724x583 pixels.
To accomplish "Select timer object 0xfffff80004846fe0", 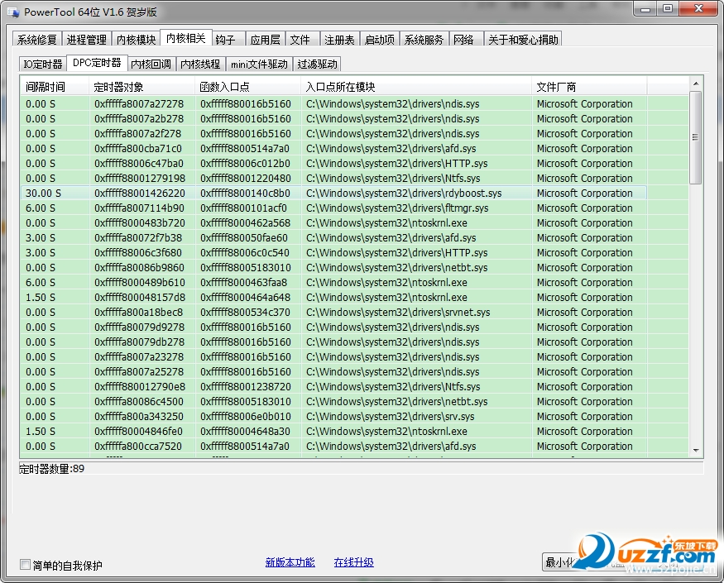I will (x=138, y=431).
